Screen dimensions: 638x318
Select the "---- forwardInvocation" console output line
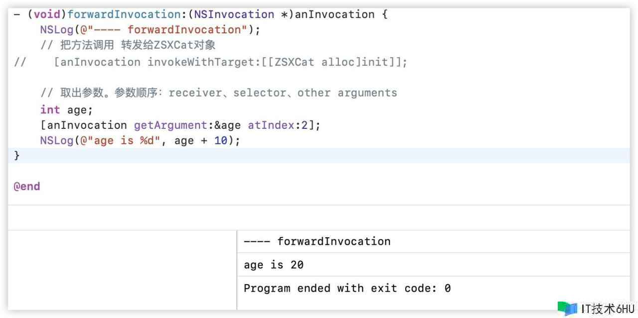pos(317,242)
